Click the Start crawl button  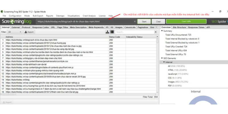[x=144, y=22]
